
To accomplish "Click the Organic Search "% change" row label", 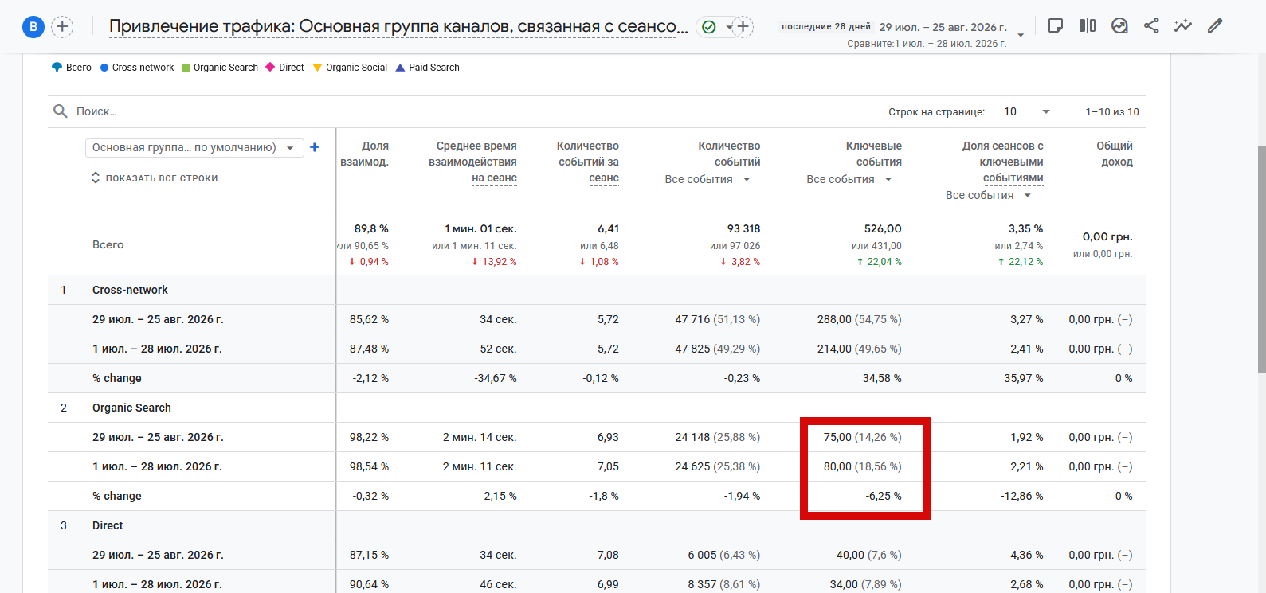I will [x=117, y=496].
